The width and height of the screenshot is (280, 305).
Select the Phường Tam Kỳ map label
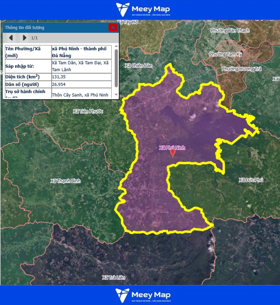coord(225,54)
